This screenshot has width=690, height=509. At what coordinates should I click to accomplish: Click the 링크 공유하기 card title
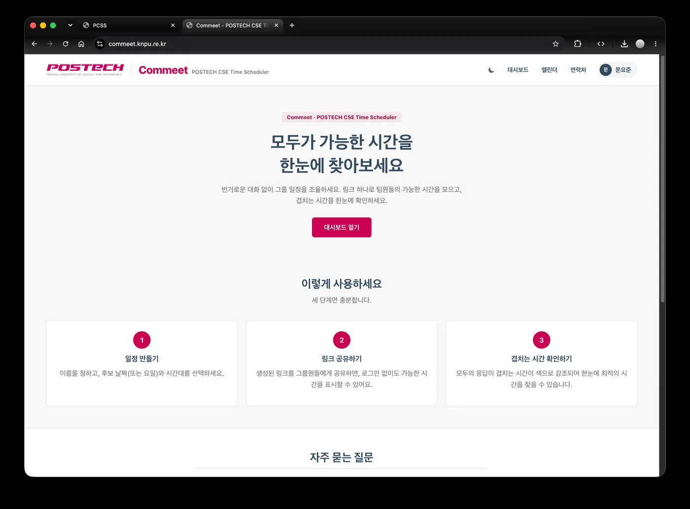342,359
